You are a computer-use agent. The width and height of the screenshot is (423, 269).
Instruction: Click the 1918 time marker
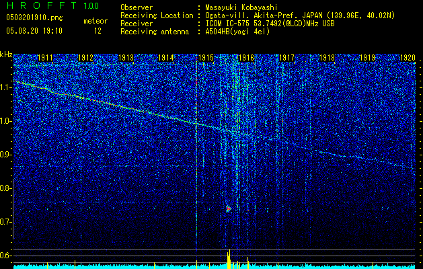pos(327,57)
